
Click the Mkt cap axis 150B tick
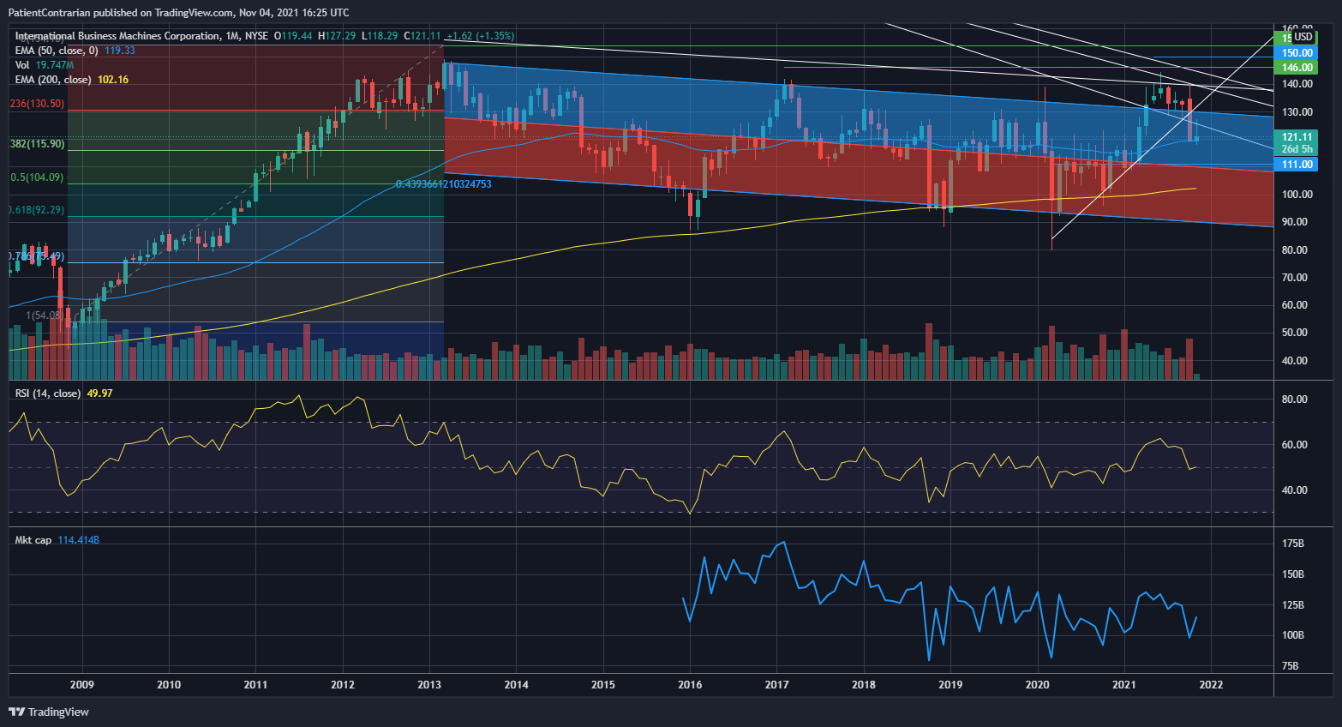[x=1293, y=574]
